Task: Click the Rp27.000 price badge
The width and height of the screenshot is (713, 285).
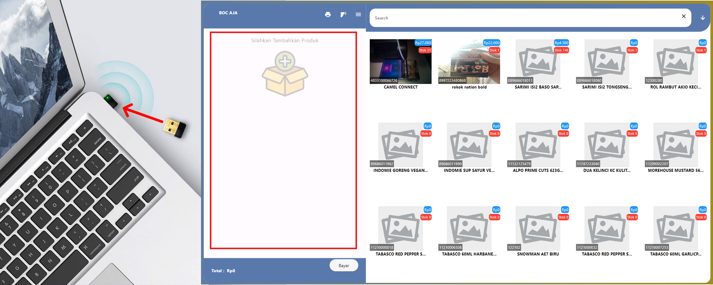Action: click(x=423, y=43)
